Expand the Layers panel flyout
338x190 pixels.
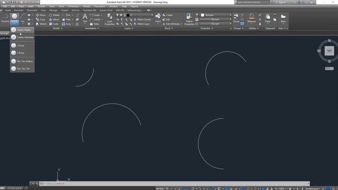coord(129,28)
